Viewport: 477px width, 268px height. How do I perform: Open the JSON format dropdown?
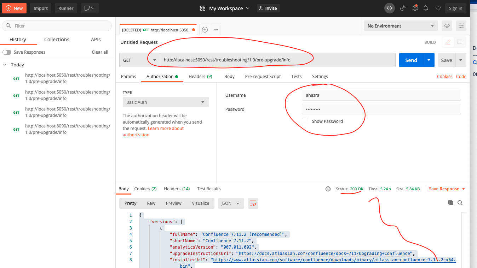(231, 203)
